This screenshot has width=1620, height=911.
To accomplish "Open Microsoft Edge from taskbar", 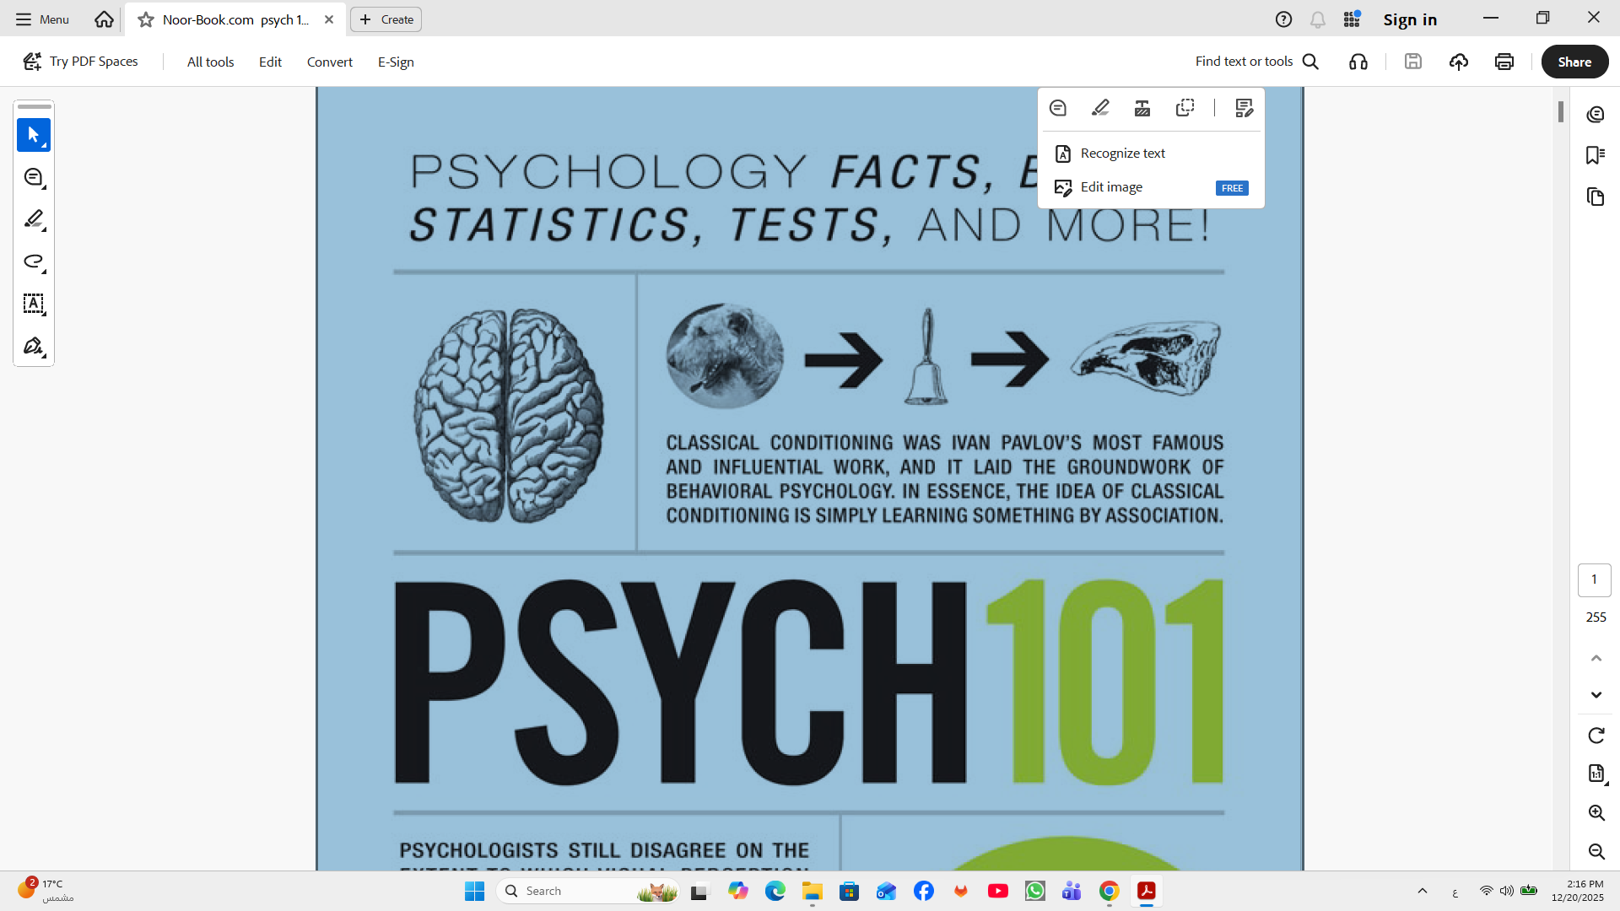I will coord(775,891).
